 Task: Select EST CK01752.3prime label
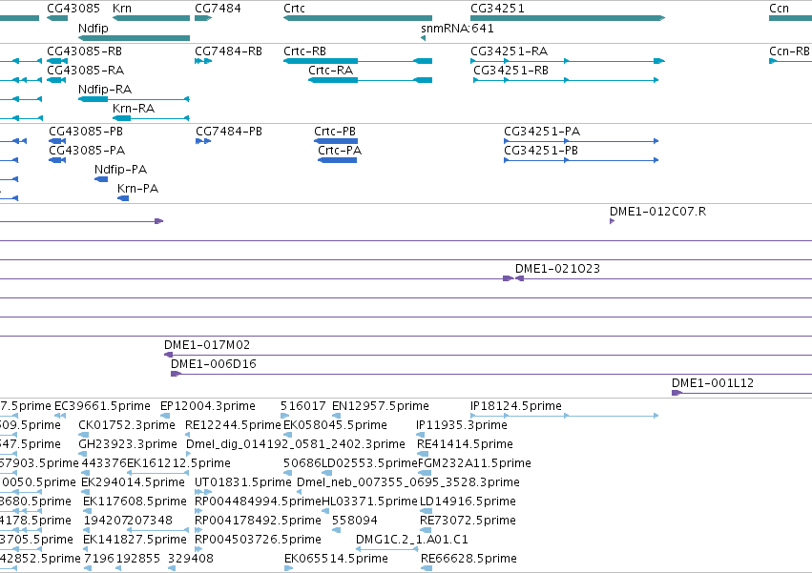[127, 425]
